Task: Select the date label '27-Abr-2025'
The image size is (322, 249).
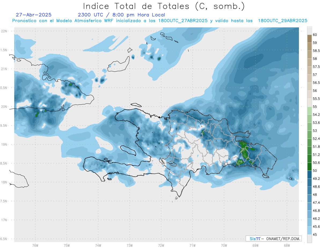Action: click(34, 15)
